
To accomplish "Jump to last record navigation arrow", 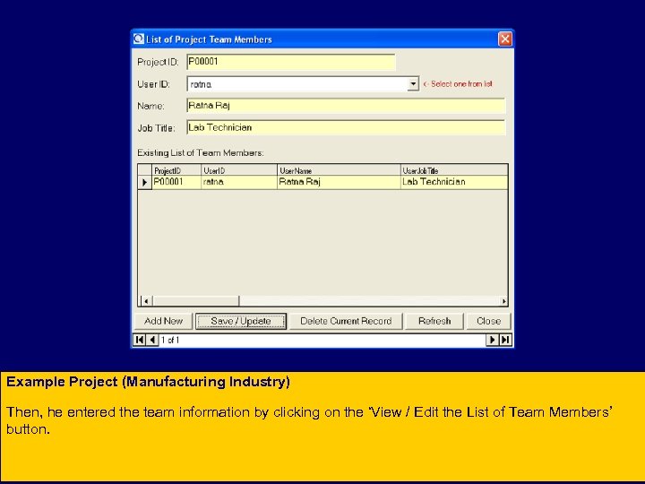I will click(x=505, y=340).
